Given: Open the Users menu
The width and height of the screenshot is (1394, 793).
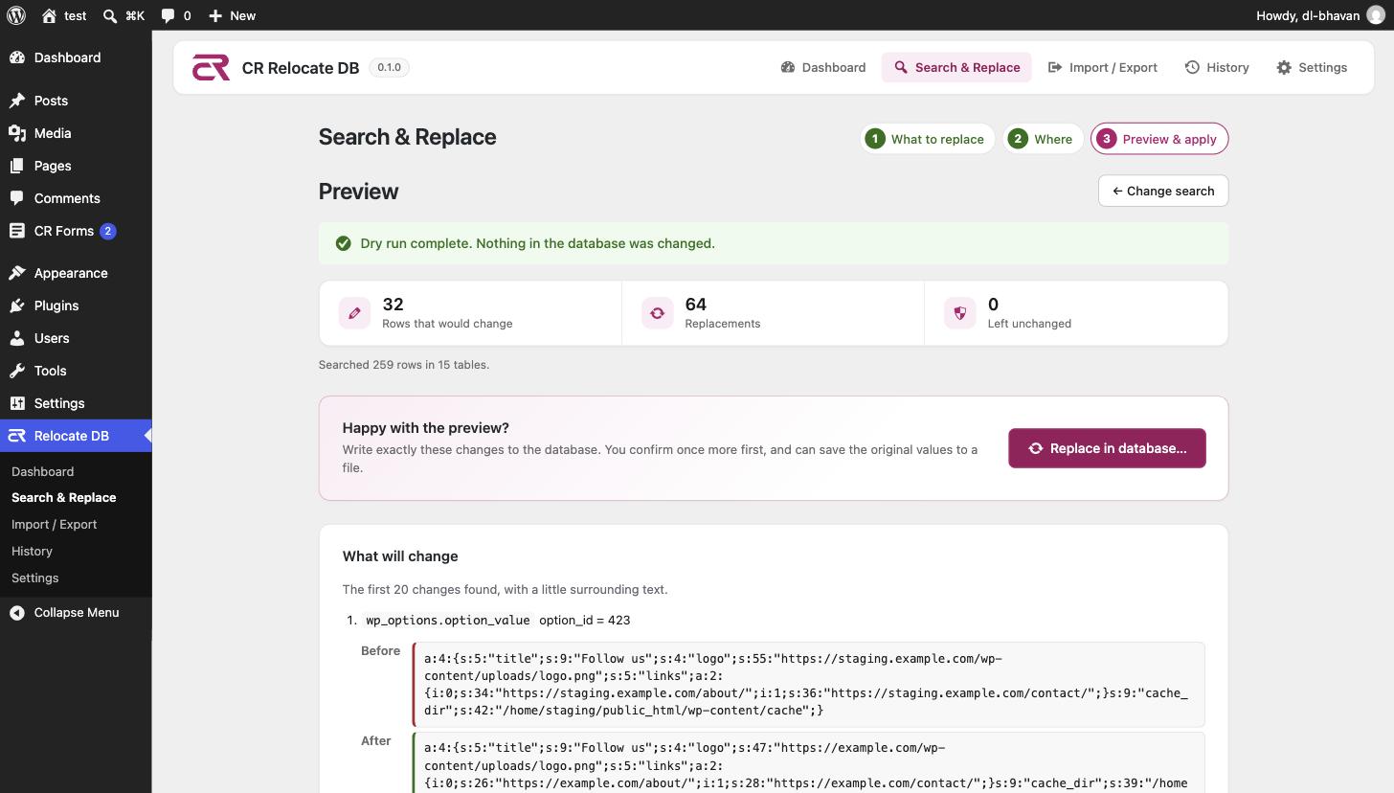Looking at the screenshot, I should tap(76, 338).
